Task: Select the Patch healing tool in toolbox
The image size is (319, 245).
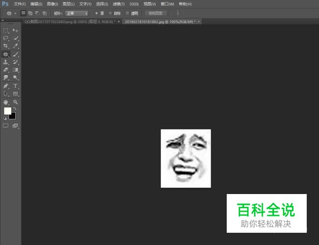Action: click(5, 54)
